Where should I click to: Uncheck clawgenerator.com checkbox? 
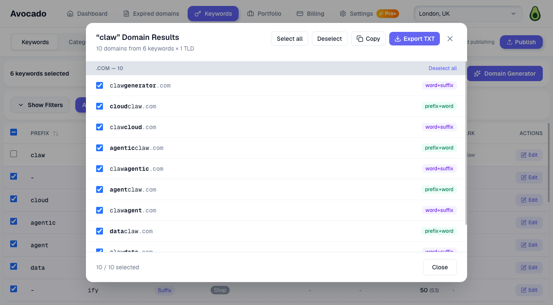click(100, 85)
